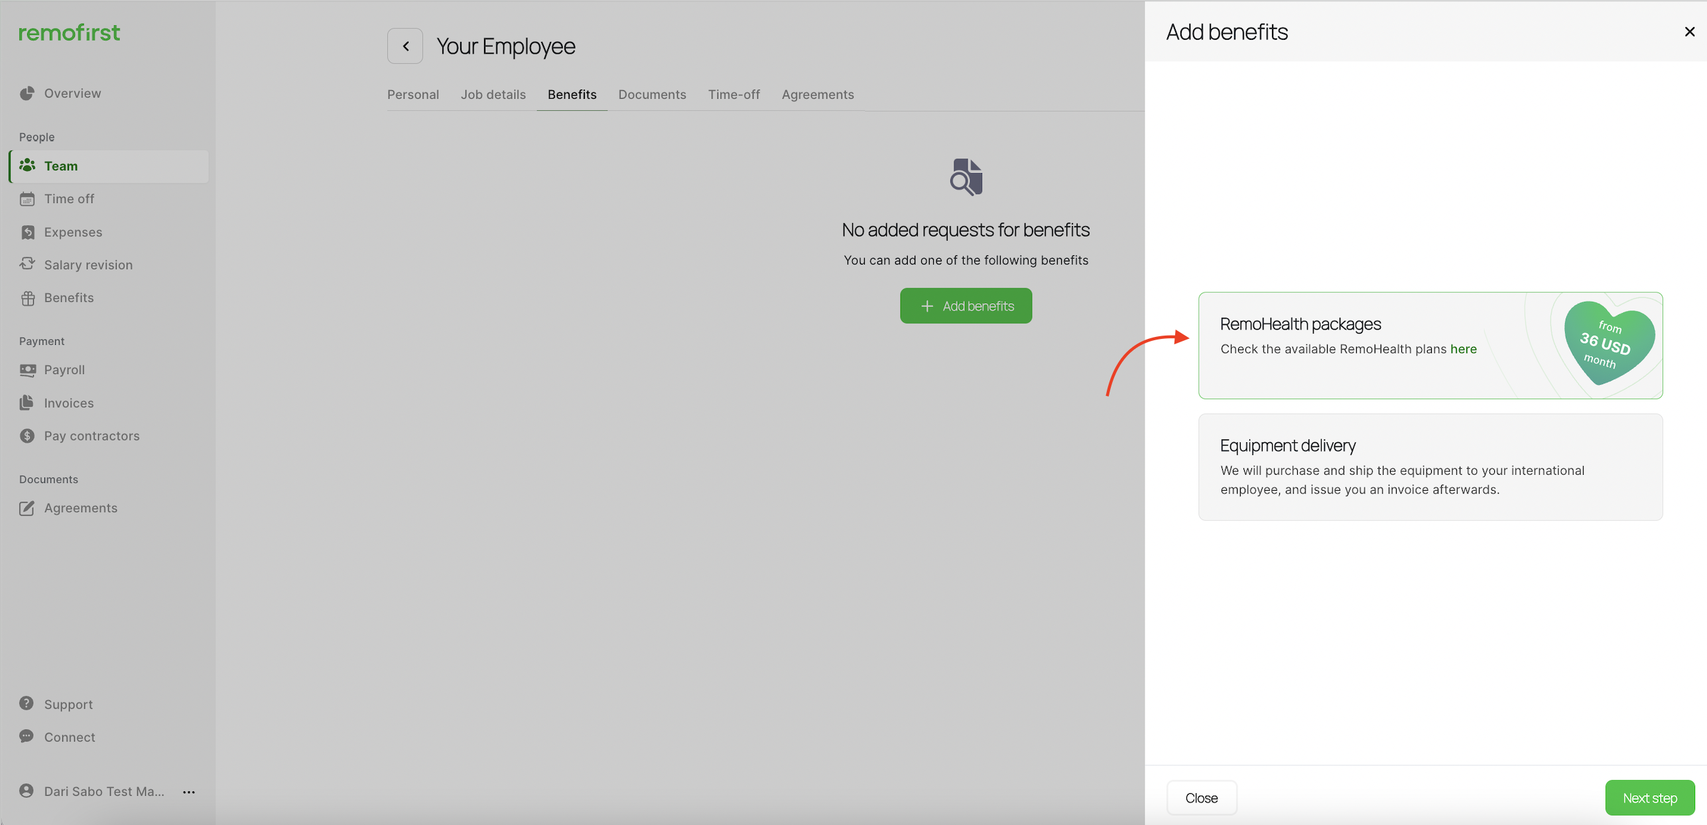This screenshot has height=825, width=1707.
Task: Switch to the Job details tab
Action: pyautogui.click(x=493, y=94)
